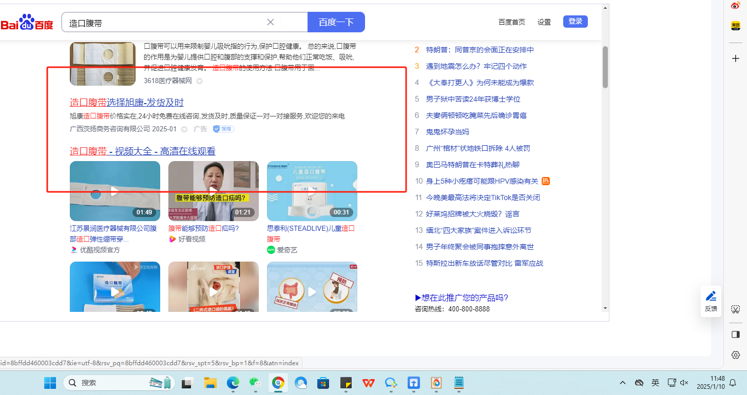Launch File Explorer from the taskbar
This screenshot has height=395, width=747.
coord(210,383)
